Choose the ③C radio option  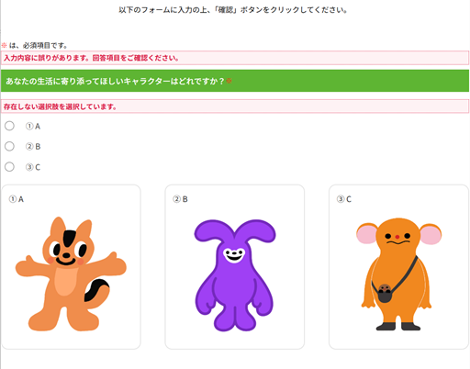click(x=9, y=167)
